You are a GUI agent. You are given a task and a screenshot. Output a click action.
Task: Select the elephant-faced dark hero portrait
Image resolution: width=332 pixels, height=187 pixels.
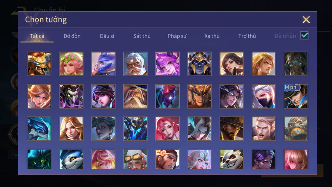[x=296, y=64]
